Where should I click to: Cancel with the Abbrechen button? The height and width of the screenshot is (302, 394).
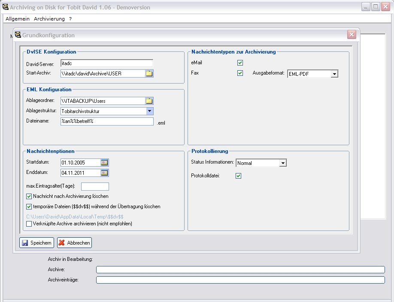[x=74, y=243]
